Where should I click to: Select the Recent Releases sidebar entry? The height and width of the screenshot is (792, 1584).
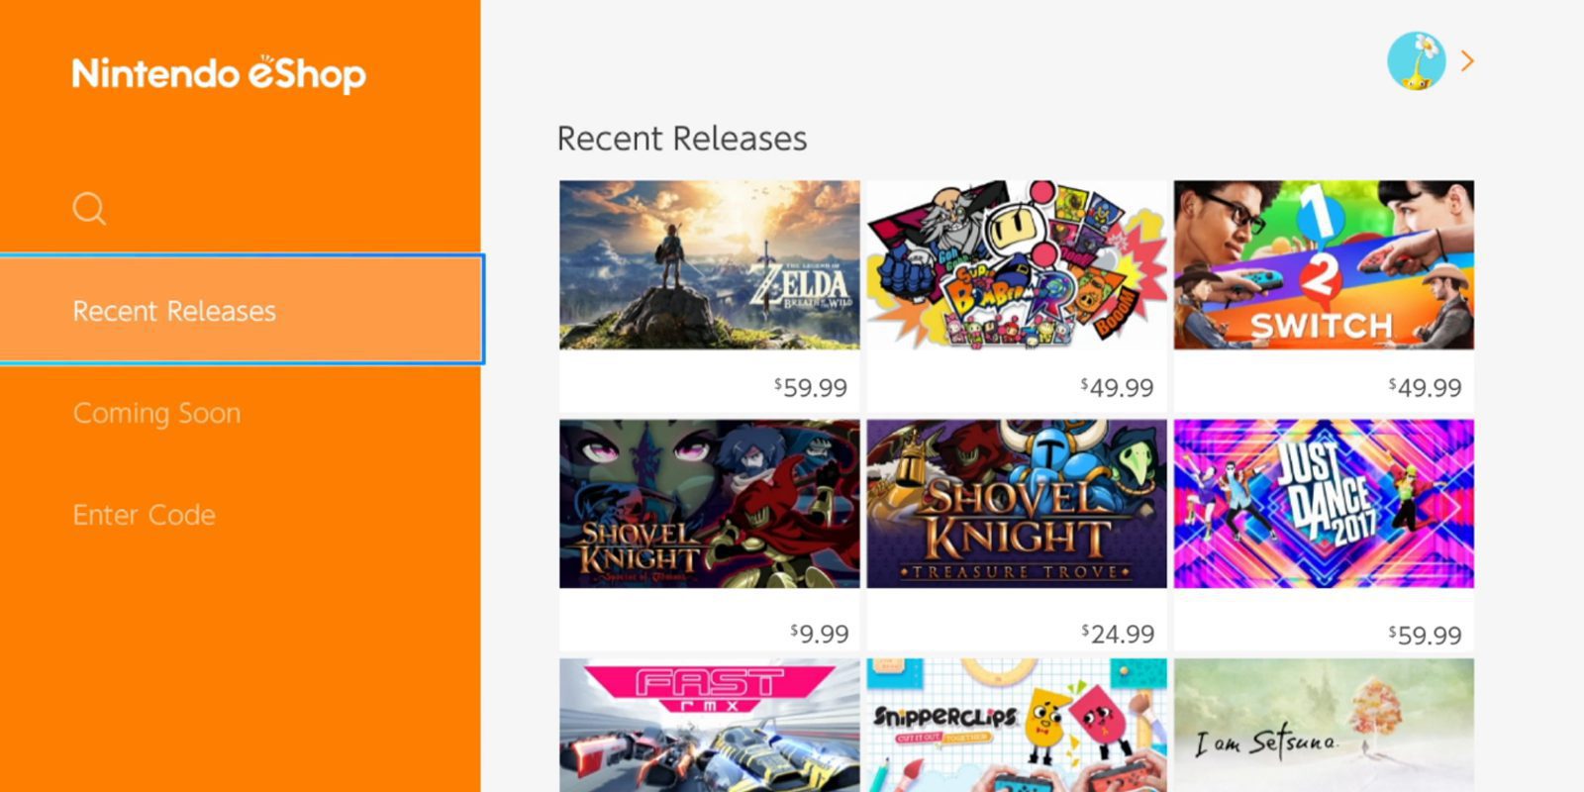point(173,310)
